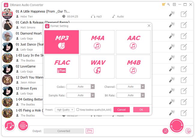Open the audio format settings icon at bottom
Viewport: 195px width, 138px height.
pyautogui.click(x=165, y=131)
